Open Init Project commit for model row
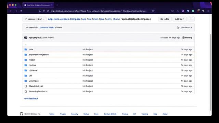The width and height of the screenshot is (219, 123). pyautogui.click(x=88, y=60)
